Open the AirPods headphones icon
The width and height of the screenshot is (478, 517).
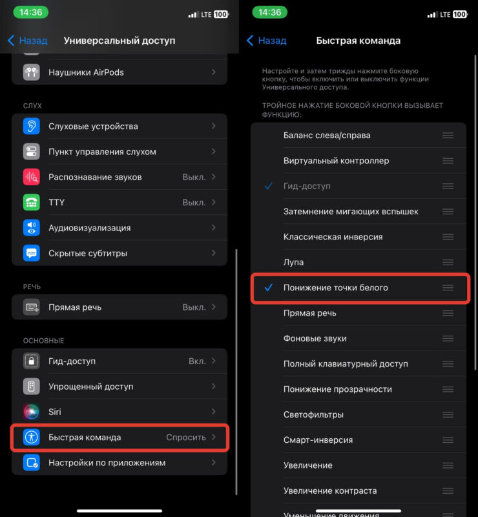(x=32, y=72)
